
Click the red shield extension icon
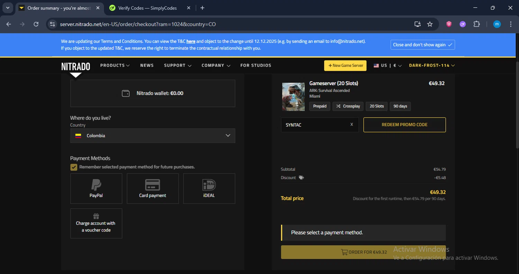449,24
